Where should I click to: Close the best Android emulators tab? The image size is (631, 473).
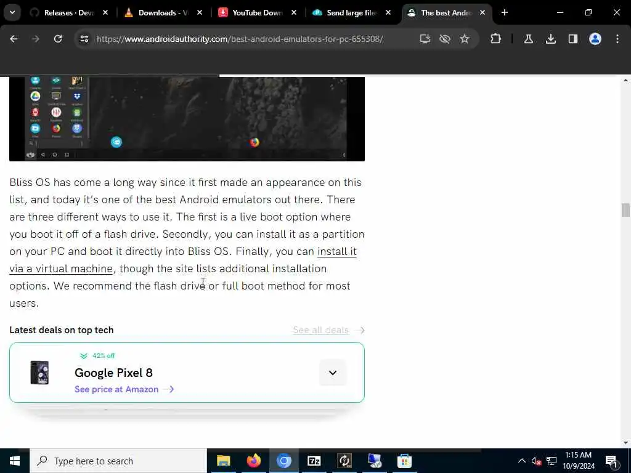pos(482,13)
